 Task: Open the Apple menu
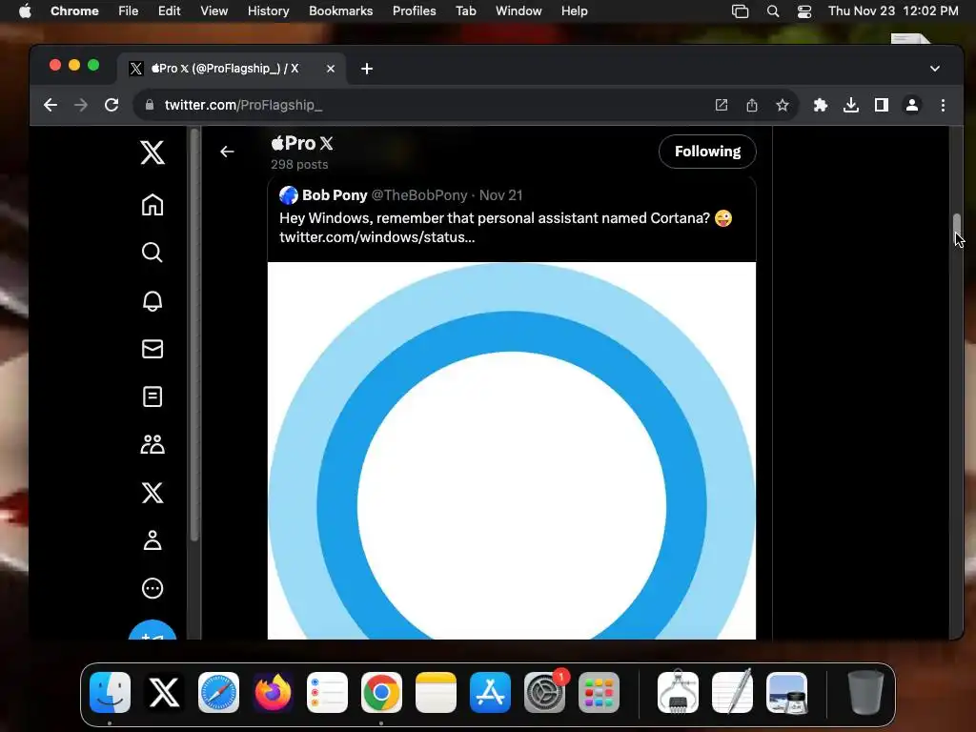(x=25, y=10)
